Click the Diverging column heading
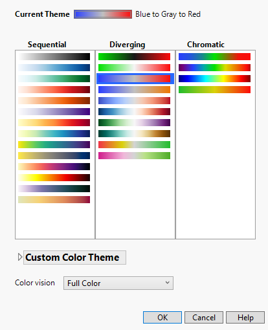The width and height of the screenshot is (268, 330). (x=128, y=45)
